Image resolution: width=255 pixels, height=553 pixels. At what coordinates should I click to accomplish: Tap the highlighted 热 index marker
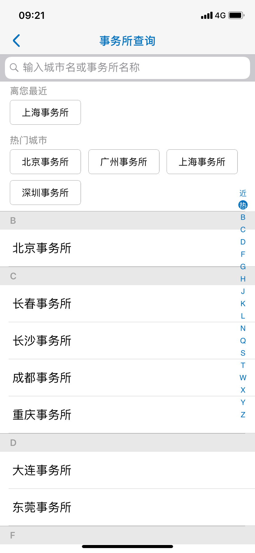tap(243, 205)
